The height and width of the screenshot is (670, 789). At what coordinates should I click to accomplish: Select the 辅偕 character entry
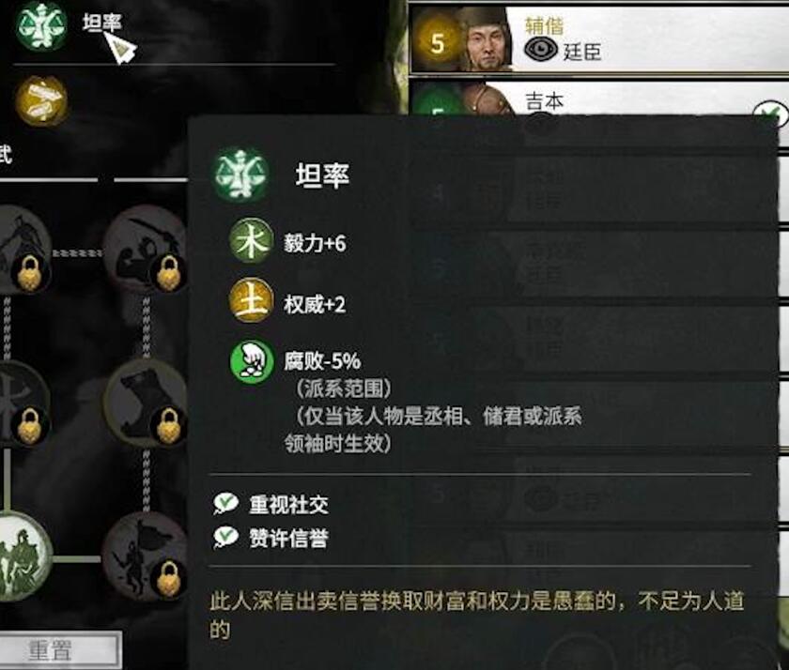[x=599, y=39]
